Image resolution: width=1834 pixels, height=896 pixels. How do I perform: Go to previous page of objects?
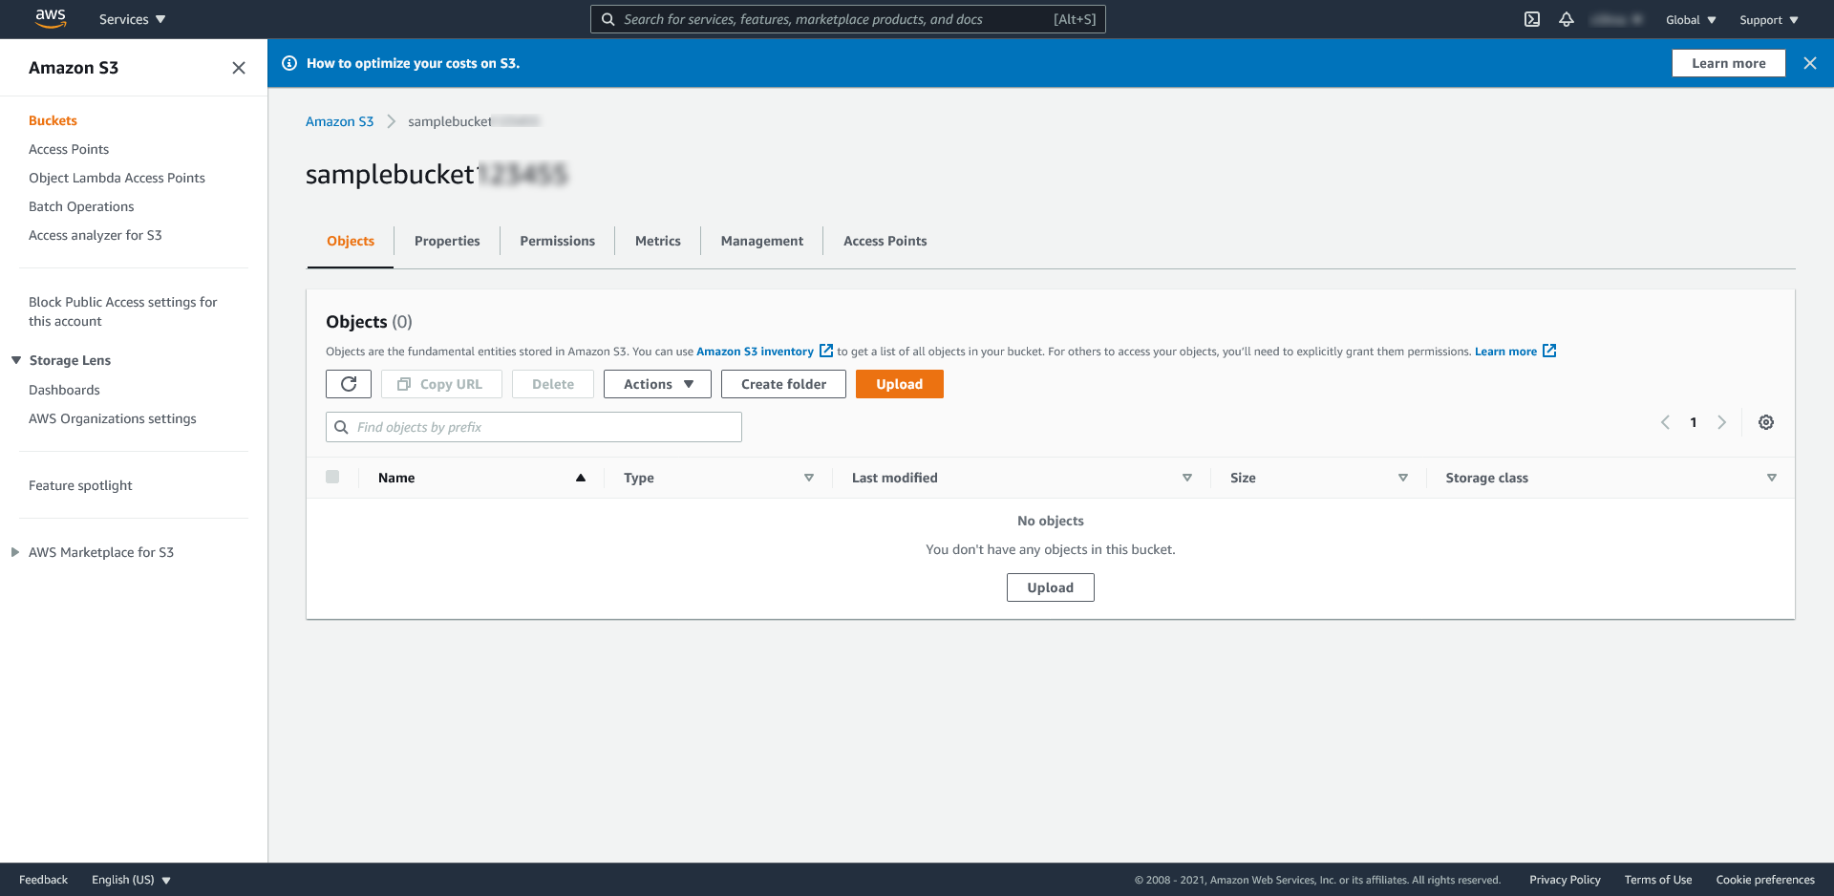[1665, 422]
